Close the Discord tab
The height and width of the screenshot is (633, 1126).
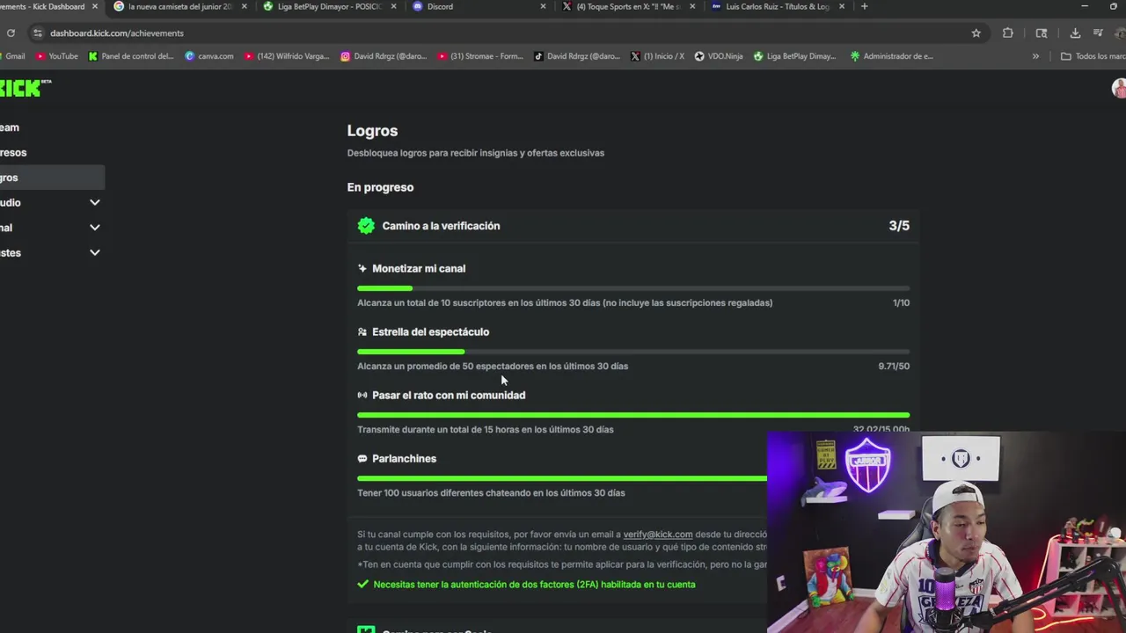click(x=543, y=6)
